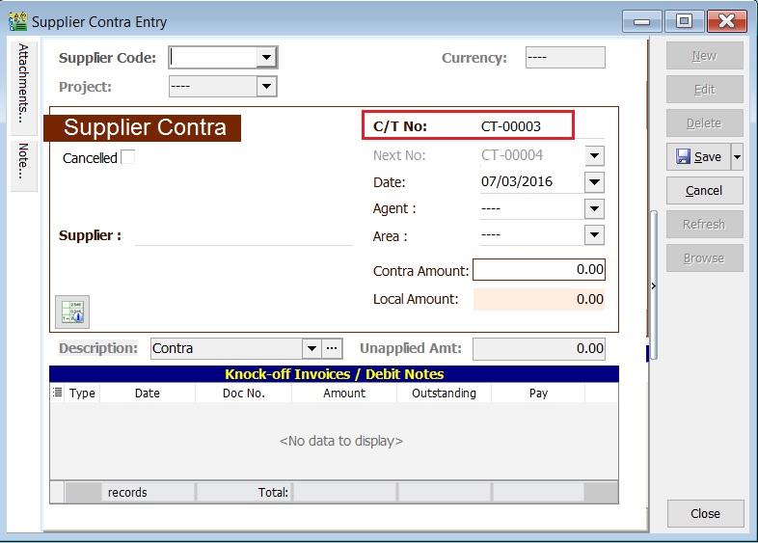Expand the Supplier Code dropdown

(266, 58)
